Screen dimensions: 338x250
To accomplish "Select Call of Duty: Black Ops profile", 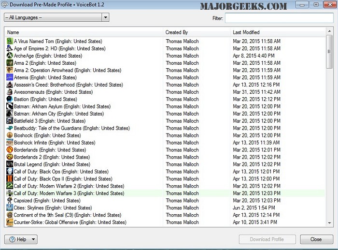I will click(x=165, y=171).
